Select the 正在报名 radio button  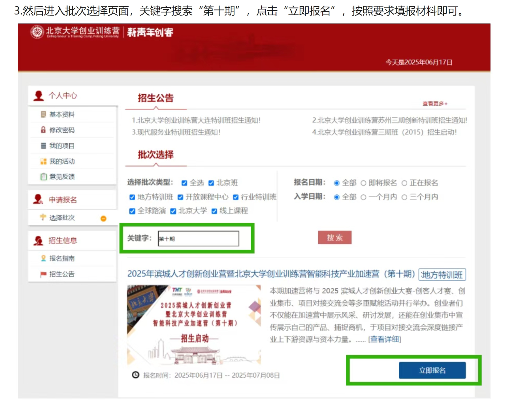pyautogui.click(x=404, y=183)
